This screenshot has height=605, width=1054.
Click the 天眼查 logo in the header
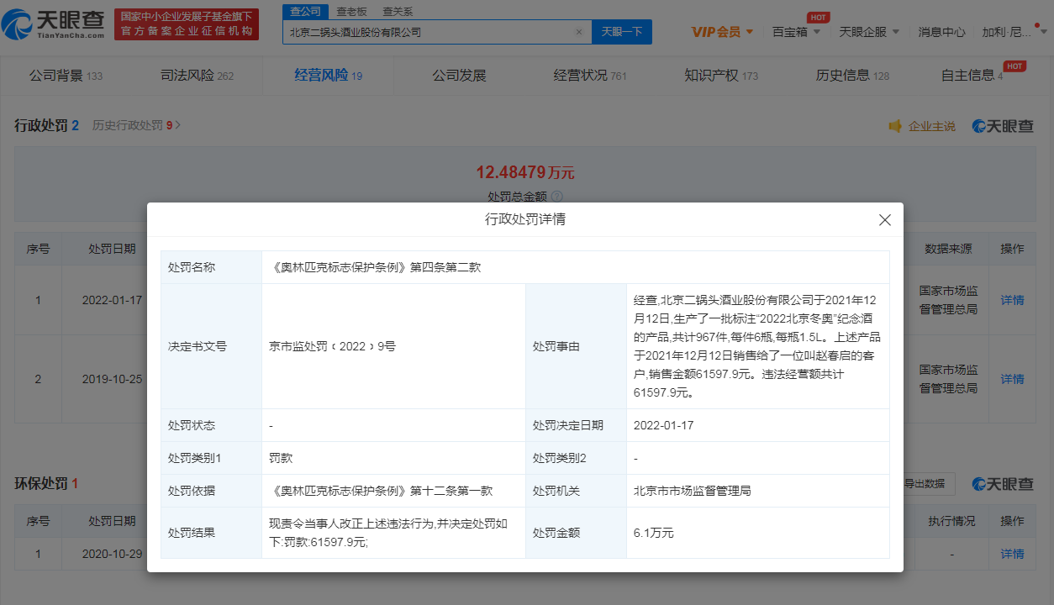click(54, 25)
